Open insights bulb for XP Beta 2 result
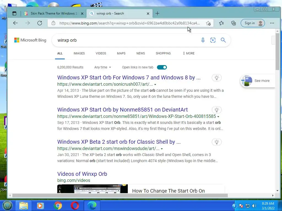Viewport: 282px width, 211px height. [216, 142]
